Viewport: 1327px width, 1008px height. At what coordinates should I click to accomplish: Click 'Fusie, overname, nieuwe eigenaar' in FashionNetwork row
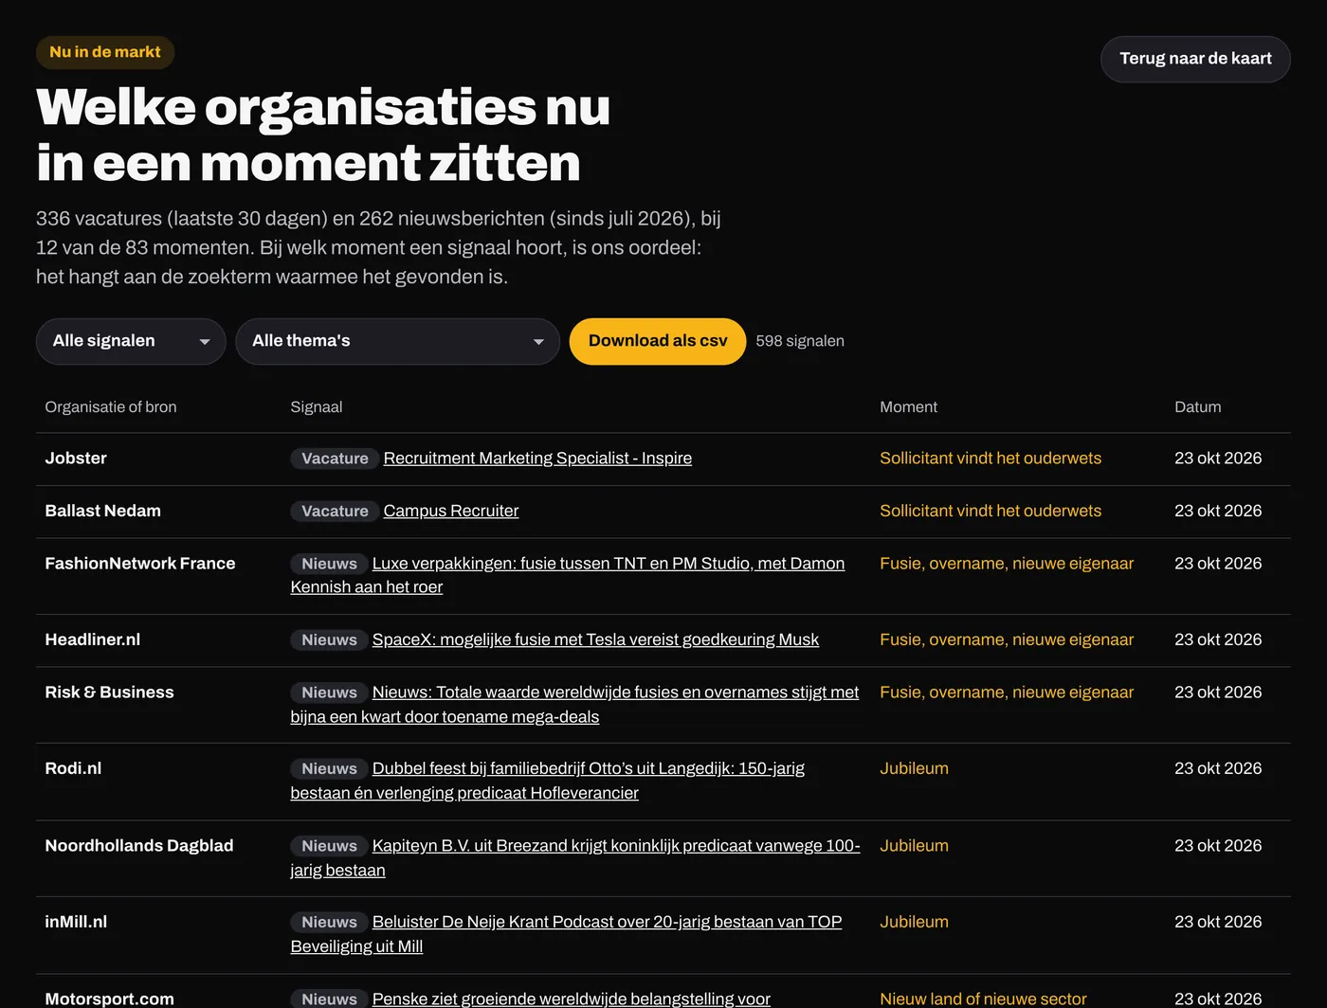pyautogui.click(x=1007, y=564)
